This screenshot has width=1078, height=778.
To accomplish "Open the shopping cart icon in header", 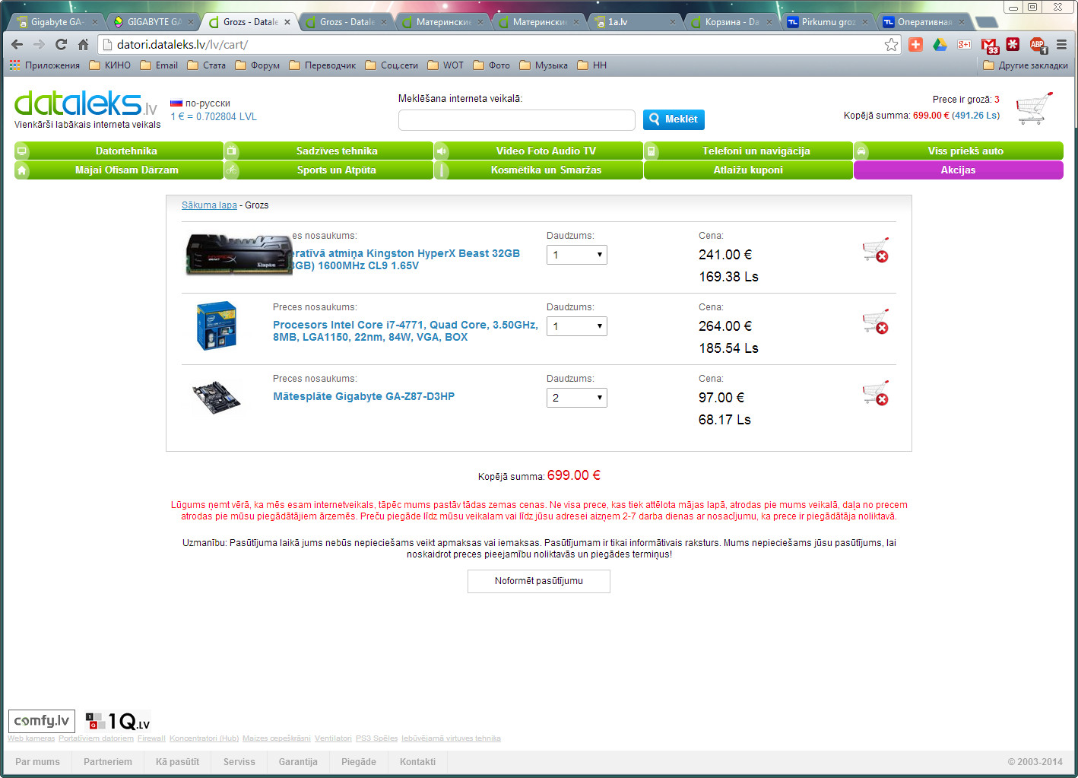I will [x=1035, y=108].
